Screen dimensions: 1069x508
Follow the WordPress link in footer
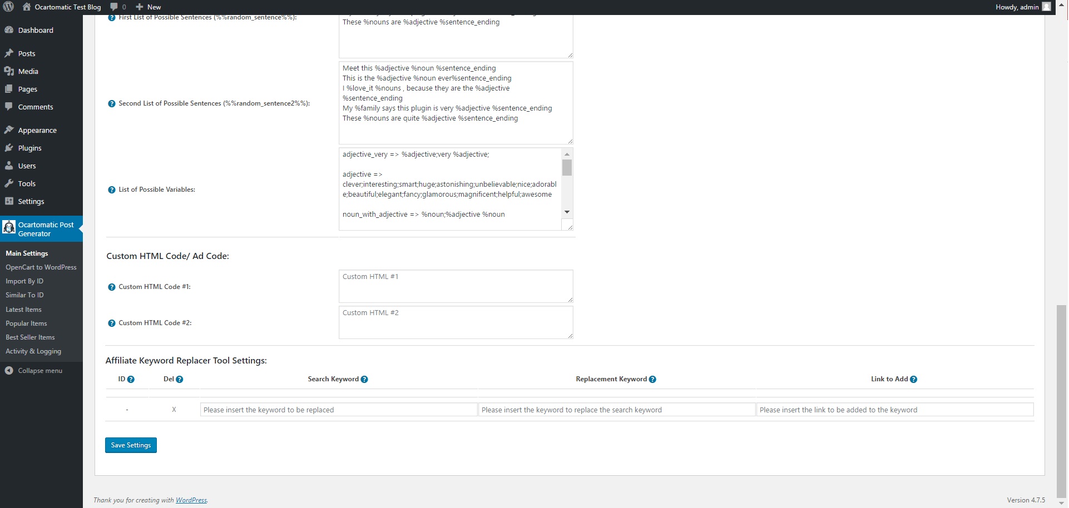coord(191,500)
